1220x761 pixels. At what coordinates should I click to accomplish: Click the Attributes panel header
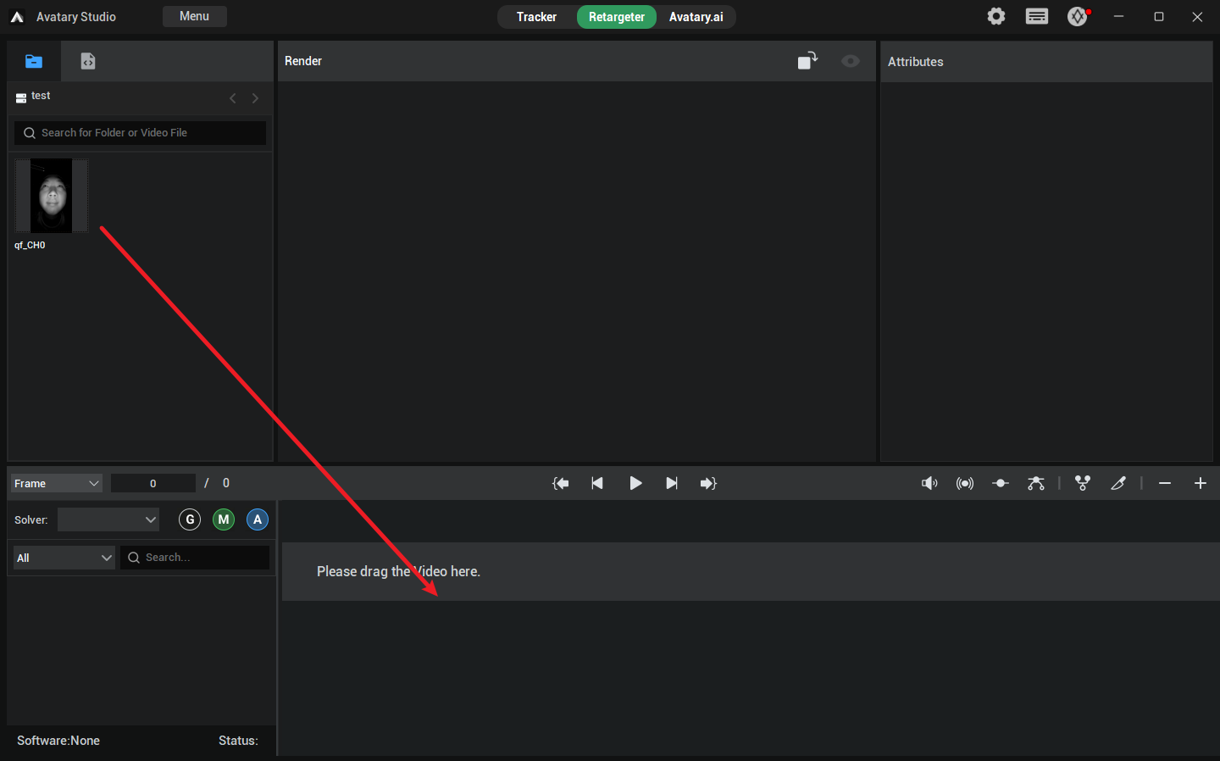(x=1046, y=62)
